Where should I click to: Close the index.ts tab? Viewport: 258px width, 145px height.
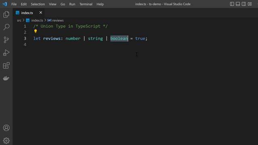pyautogui.click(x=41, y=12)
